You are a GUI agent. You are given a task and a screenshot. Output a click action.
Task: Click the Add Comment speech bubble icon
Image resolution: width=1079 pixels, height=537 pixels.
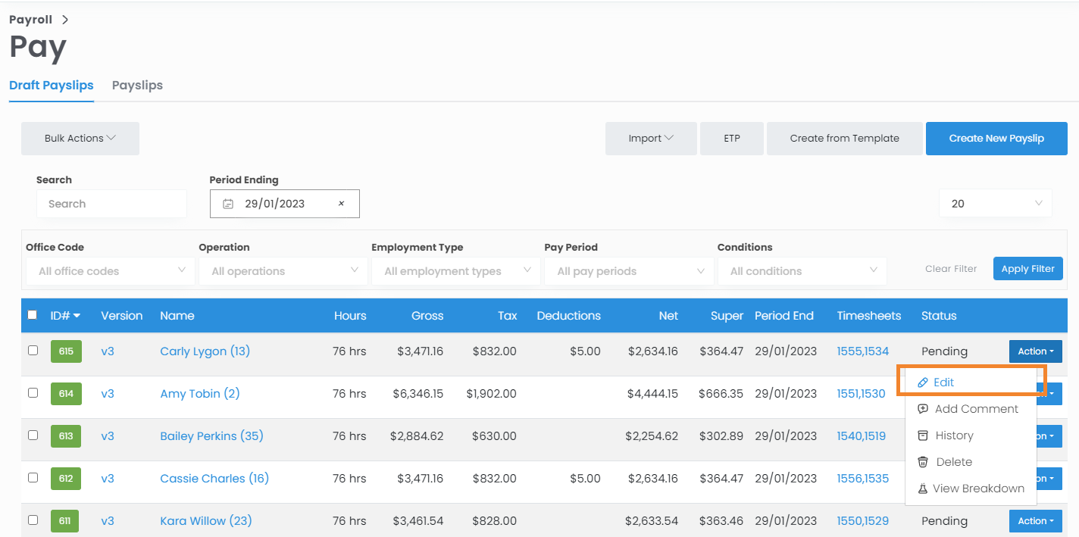click(923, 409)
